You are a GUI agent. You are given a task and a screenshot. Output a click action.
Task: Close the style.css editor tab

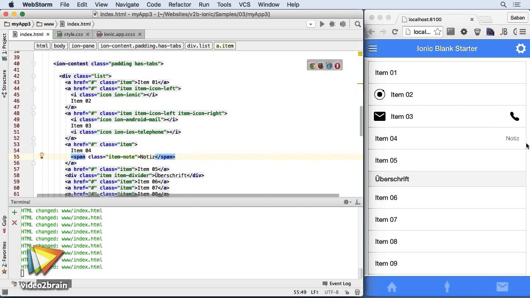click(88, 34)
